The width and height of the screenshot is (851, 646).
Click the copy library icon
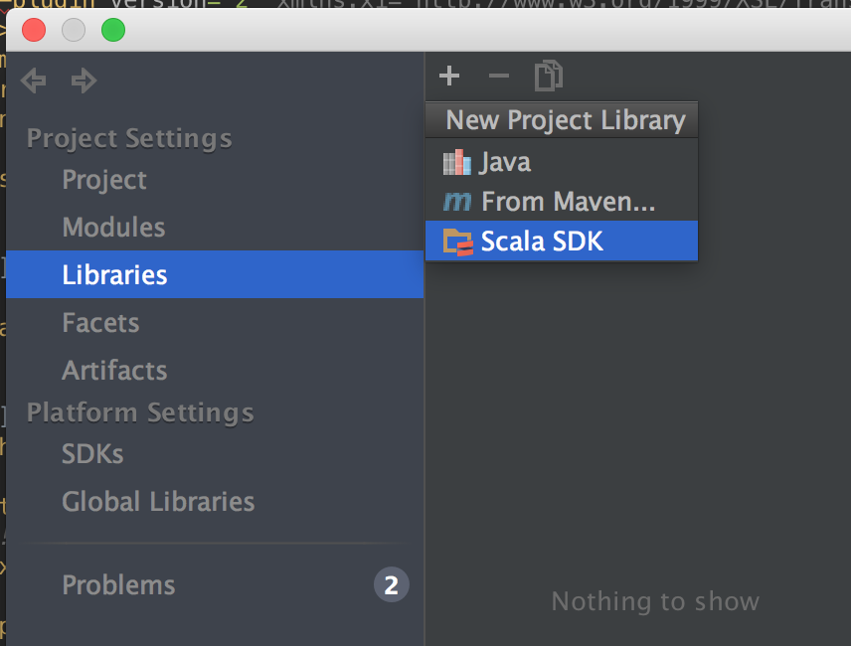coord(549,76)
